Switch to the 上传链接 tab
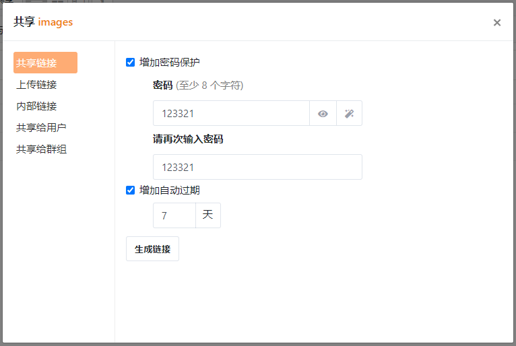Image resolution: width=516 pixels, height=346 pixels. [x=36, y=84]
